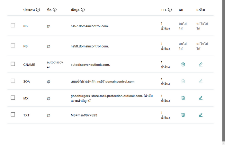
Task: Delete the MX record with trash icon
Action: pos(183,98)
